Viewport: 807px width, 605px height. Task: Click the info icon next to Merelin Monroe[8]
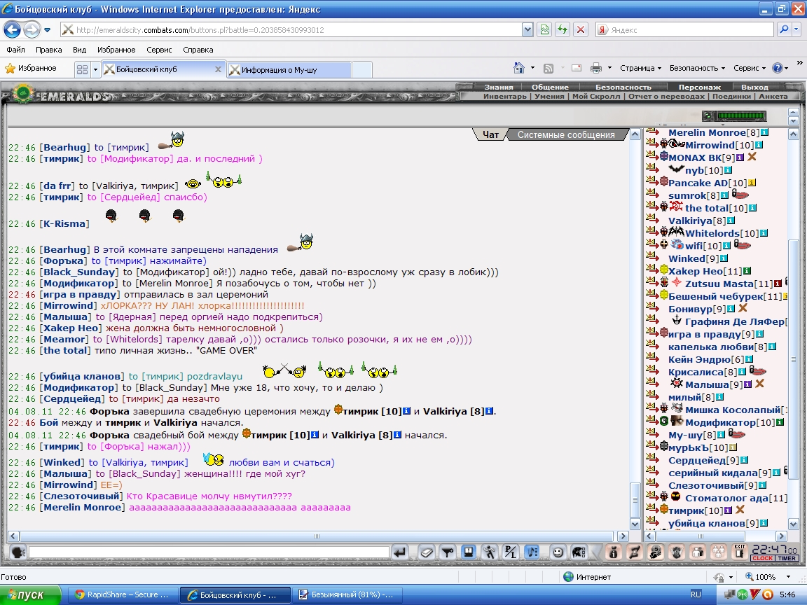764,133
